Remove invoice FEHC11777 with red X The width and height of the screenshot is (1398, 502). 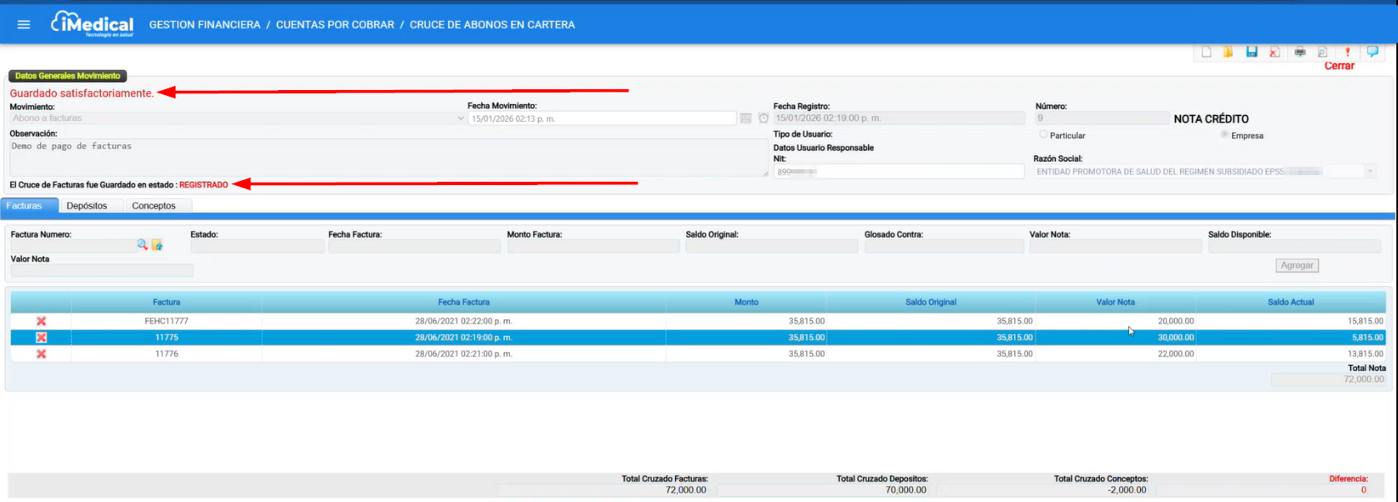pos(41,321)
